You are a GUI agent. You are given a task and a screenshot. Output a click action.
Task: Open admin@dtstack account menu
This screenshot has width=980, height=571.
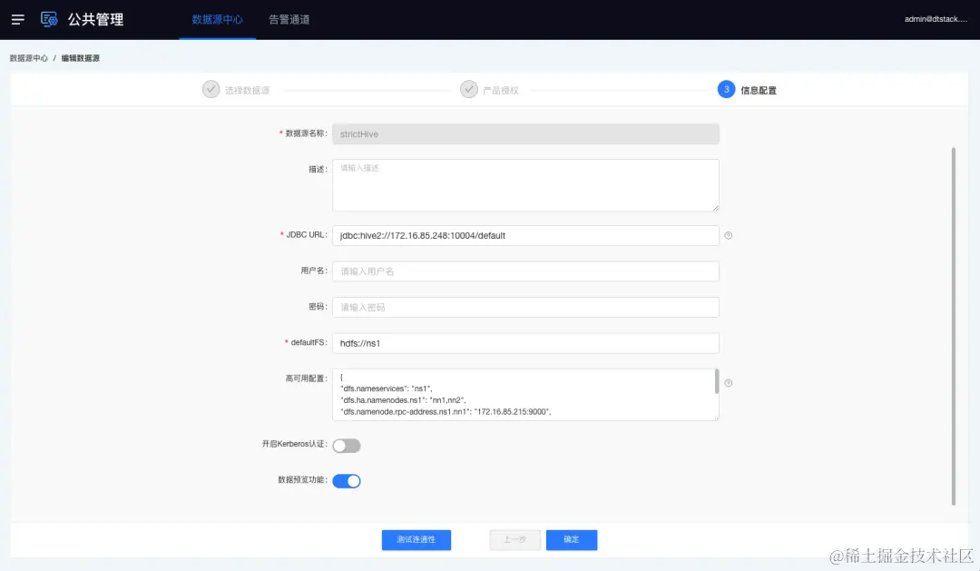tap(936, 19)
